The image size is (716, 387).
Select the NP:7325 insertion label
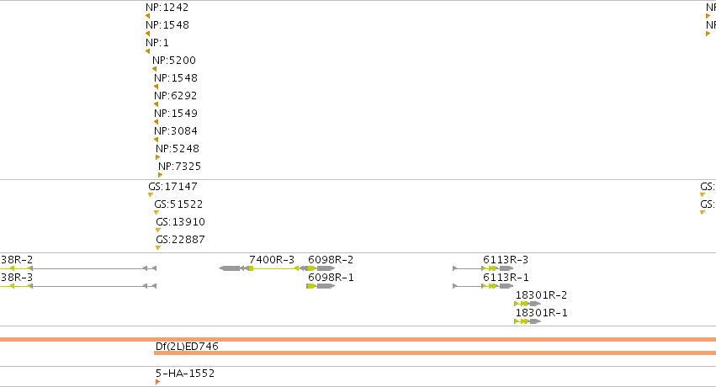coord(179,167)
